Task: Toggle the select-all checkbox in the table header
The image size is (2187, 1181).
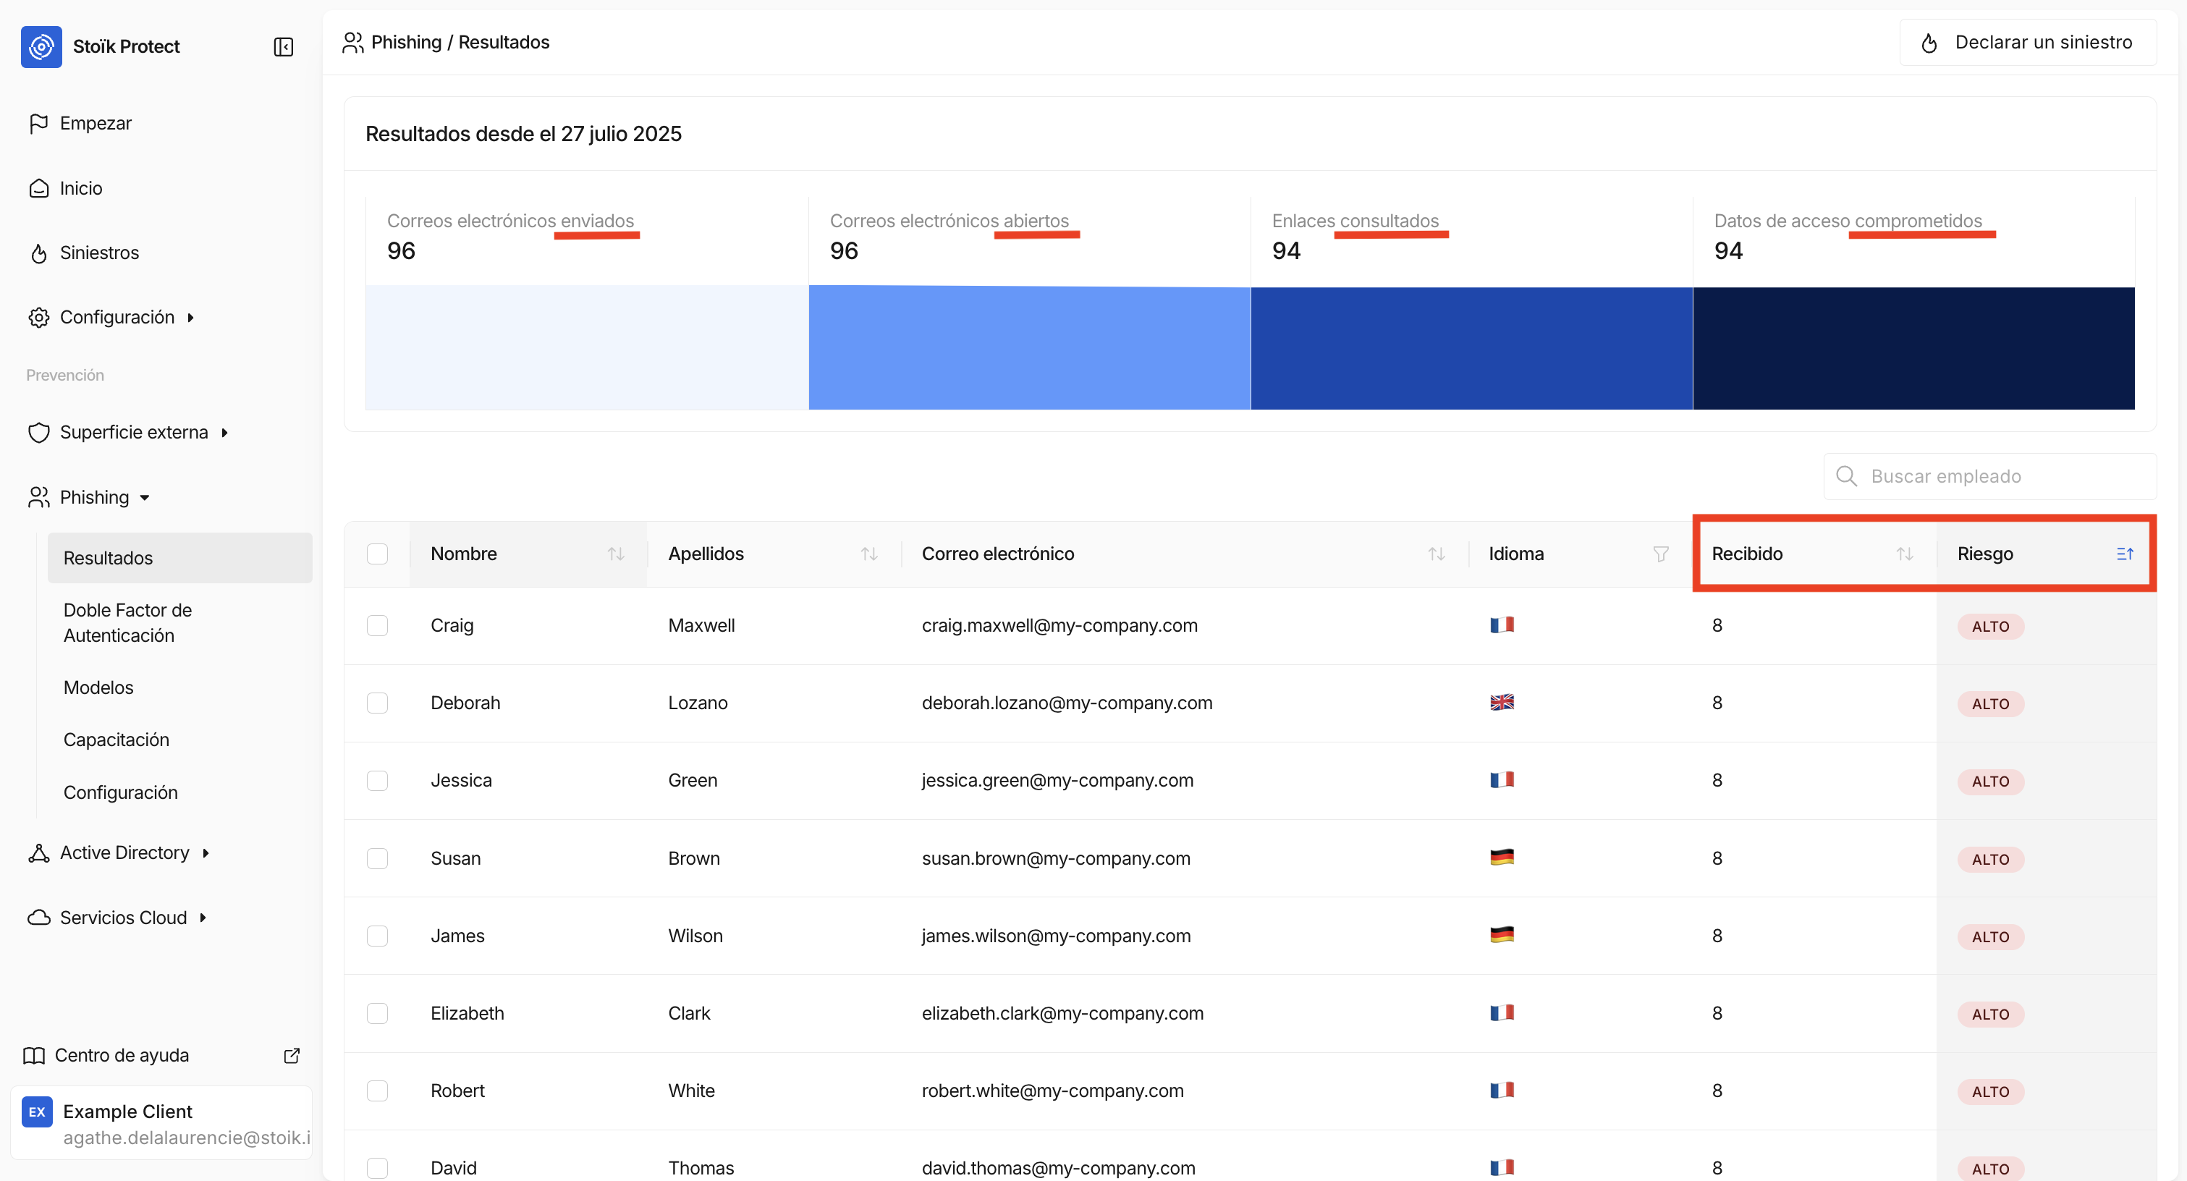Action: (x=377, y=554)
